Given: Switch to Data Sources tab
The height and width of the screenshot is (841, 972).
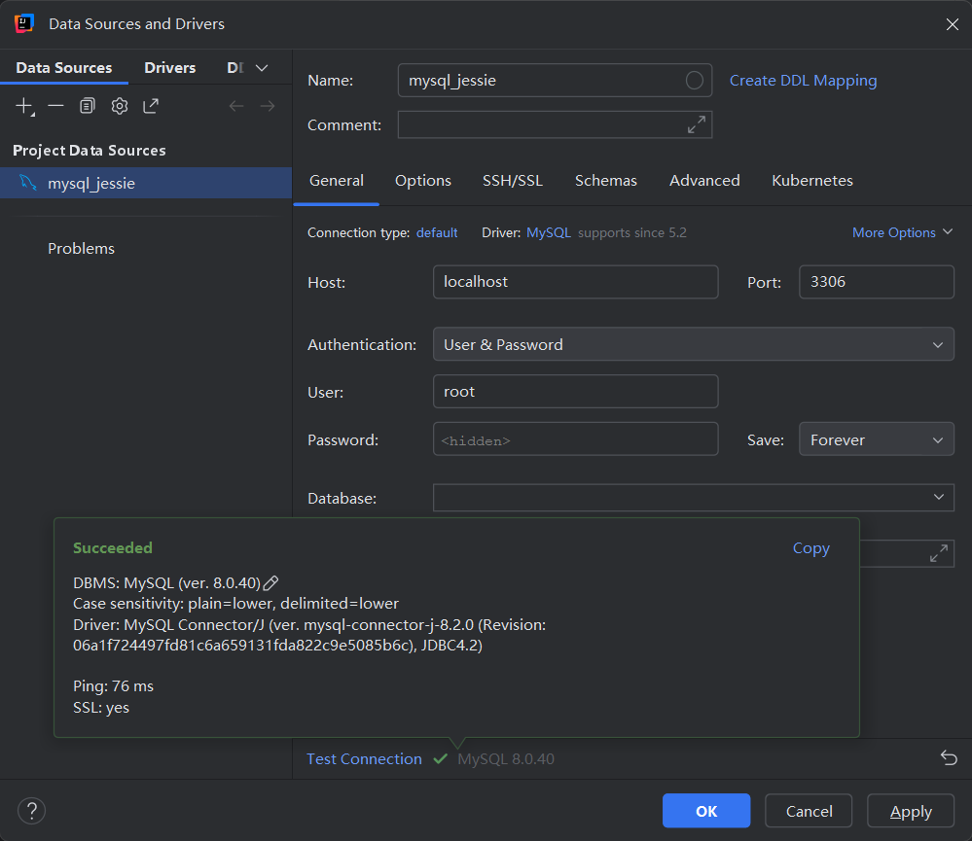Looking at the screenshot, I should click(x=64, y=68).
